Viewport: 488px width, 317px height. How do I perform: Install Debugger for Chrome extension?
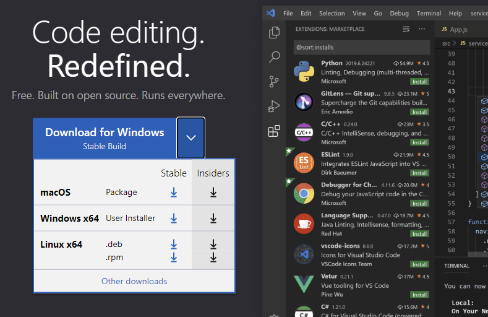point(419,203)
